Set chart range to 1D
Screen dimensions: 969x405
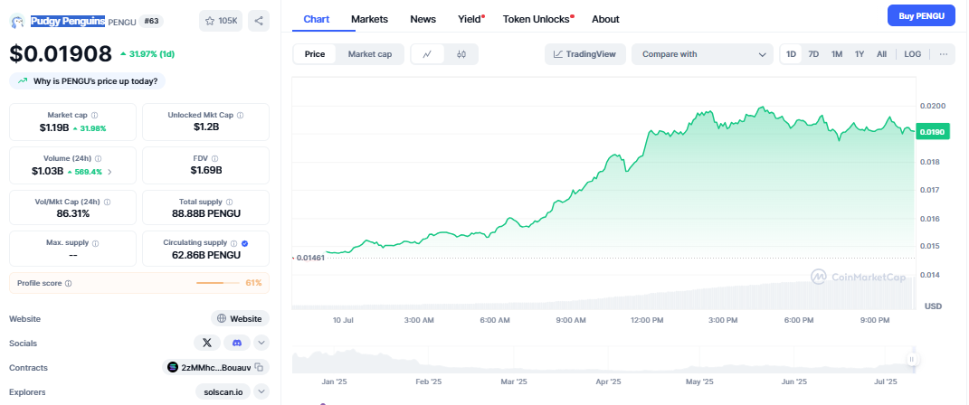(791, 54)
